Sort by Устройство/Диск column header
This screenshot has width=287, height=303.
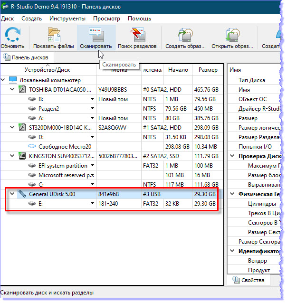[x=48, y=70]
